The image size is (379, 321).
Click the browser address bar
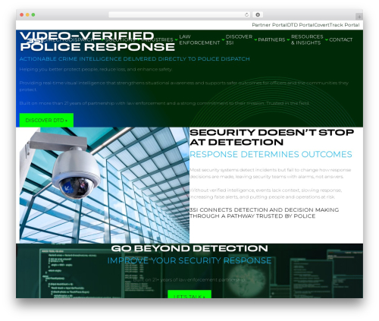180,14
